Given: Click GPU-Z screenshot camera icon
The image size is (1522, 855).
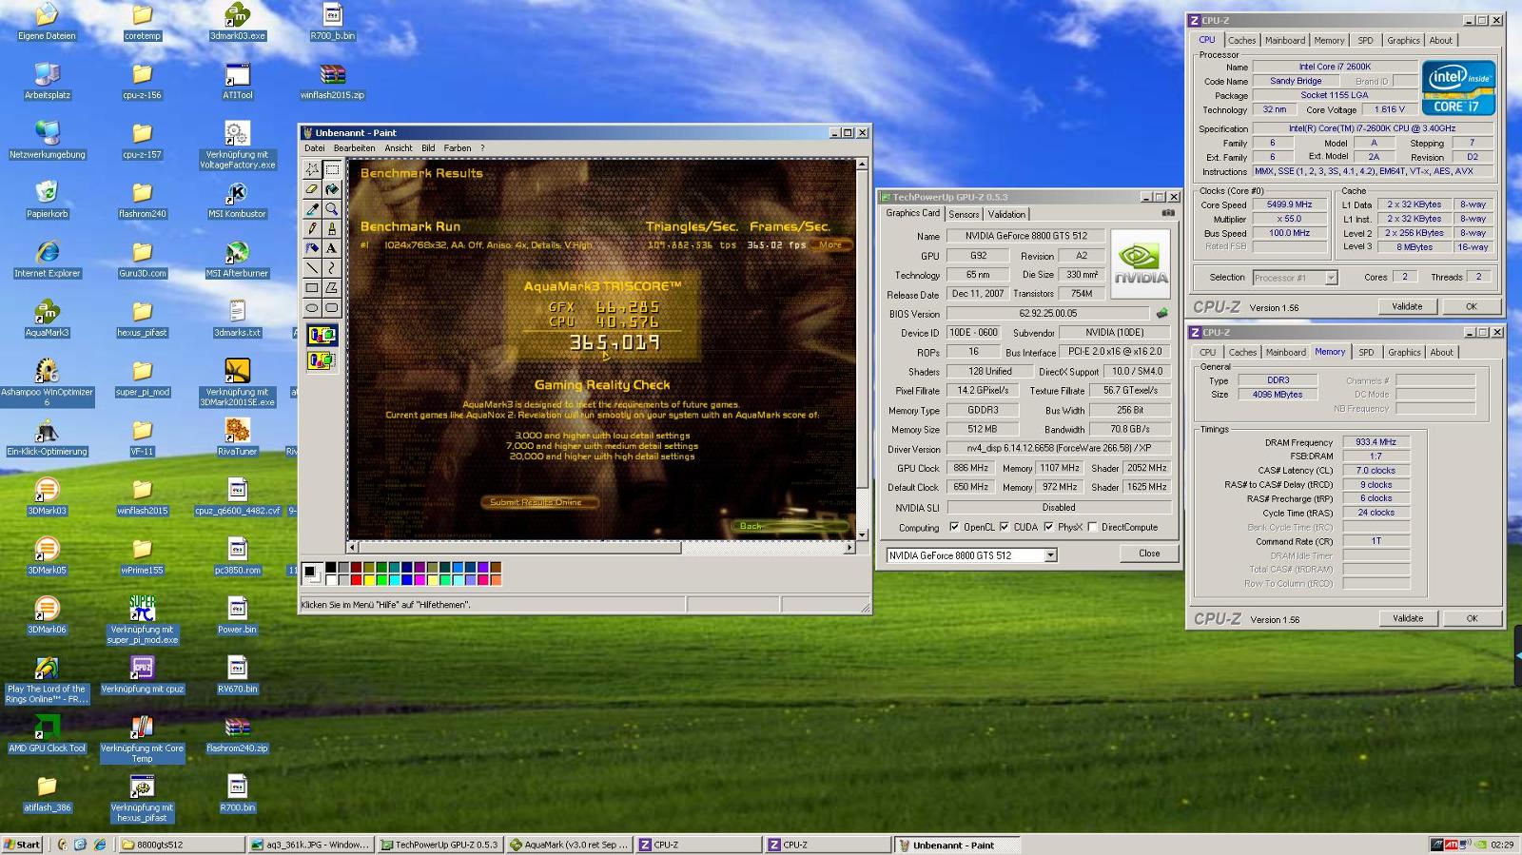Looking at the screenshot, I should 1167,213.
